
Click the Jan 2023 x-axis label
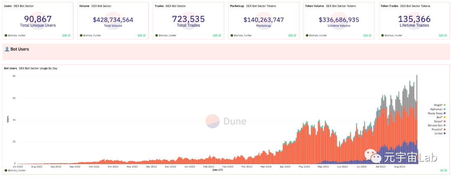tap(190, 167)
